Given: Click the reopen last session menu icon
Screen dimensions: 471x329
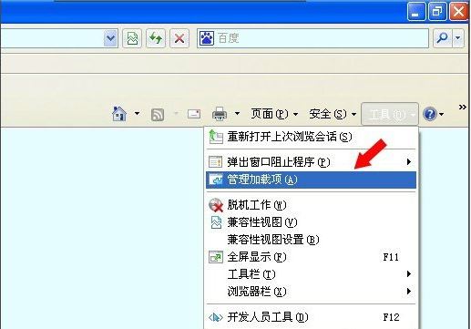Looking at the screenshot, I should [216, 137].
